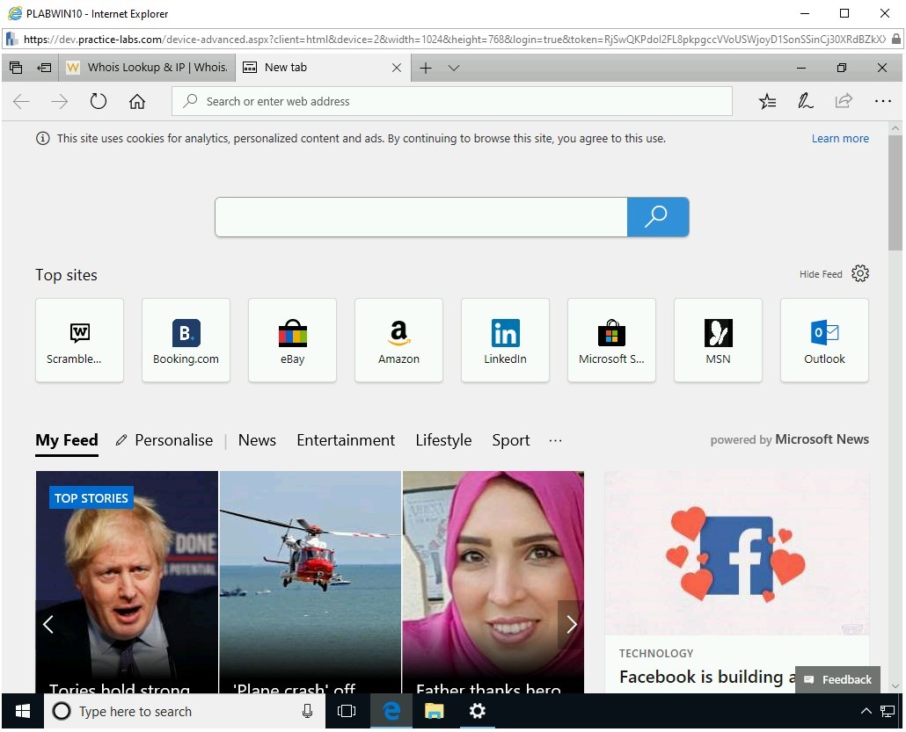Share the current page
The height and width of the screenshot is (732, 906).
844,101
